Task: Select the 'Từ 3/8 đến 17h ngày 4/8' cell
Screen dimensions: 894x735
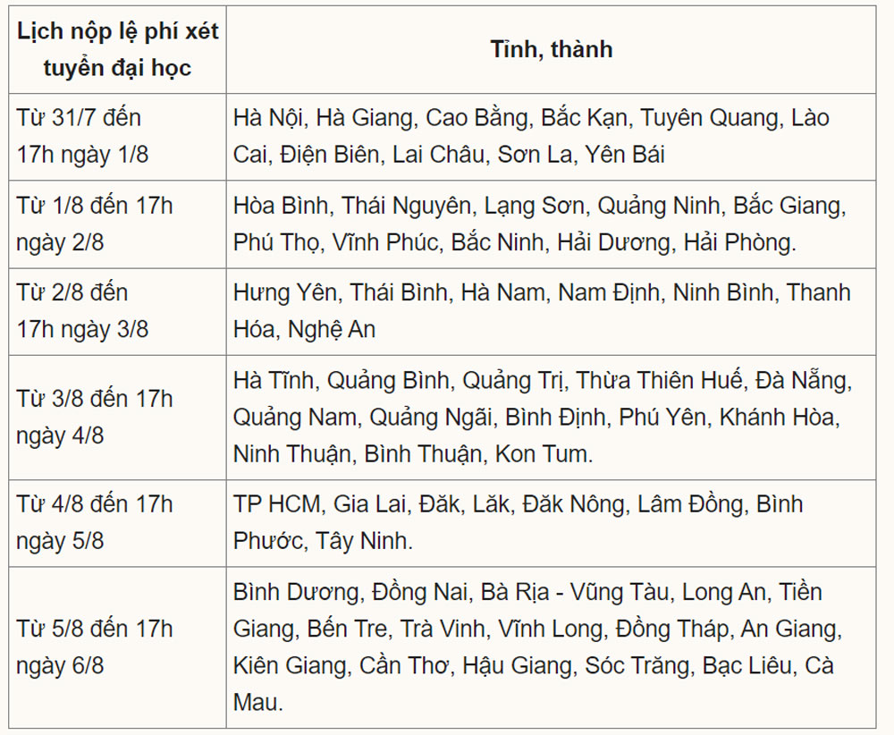Action: click(x=117, y=418)
